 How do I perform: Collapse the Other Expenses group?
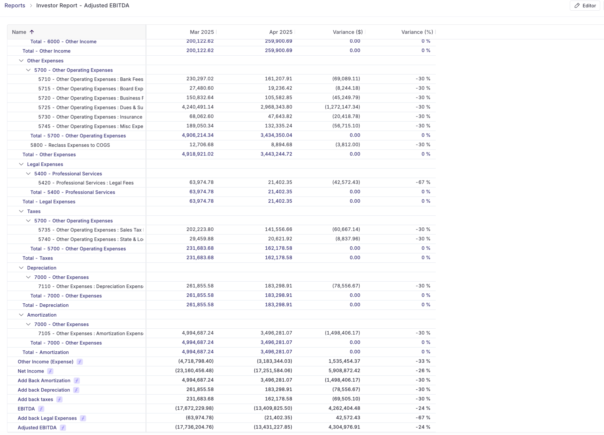pyautogui.click(x=21, y=61)
